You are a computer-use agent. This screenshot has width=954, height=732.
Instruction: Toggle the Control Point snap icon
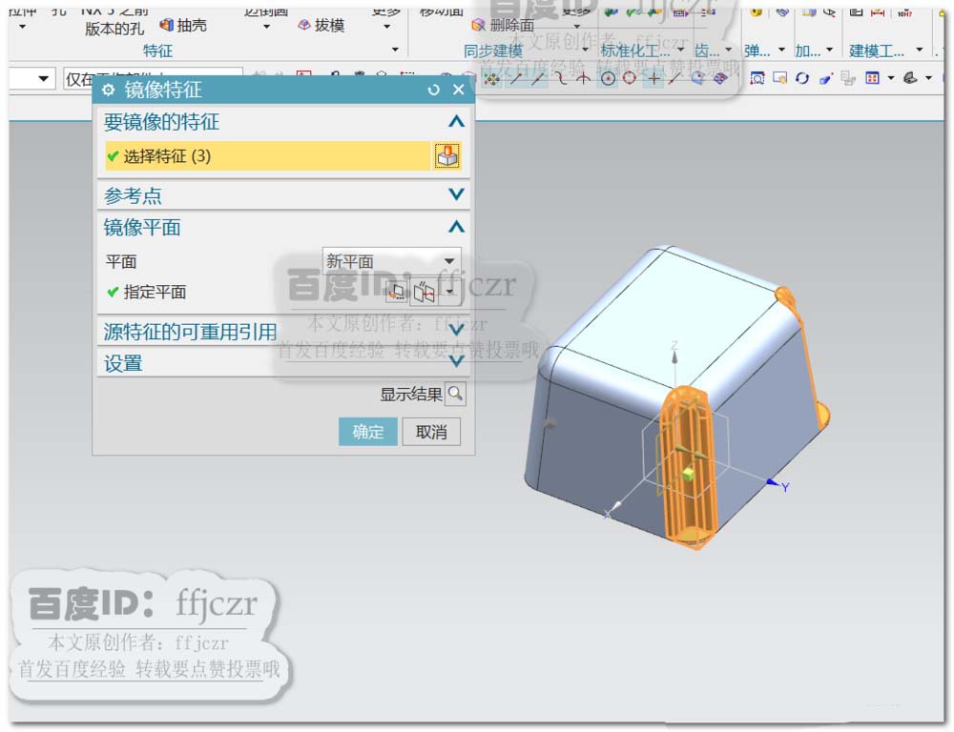click(x=560, y=78)
